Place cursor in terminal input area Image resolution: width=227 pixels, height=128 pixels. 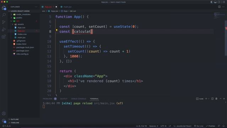(x=44, y=107)
